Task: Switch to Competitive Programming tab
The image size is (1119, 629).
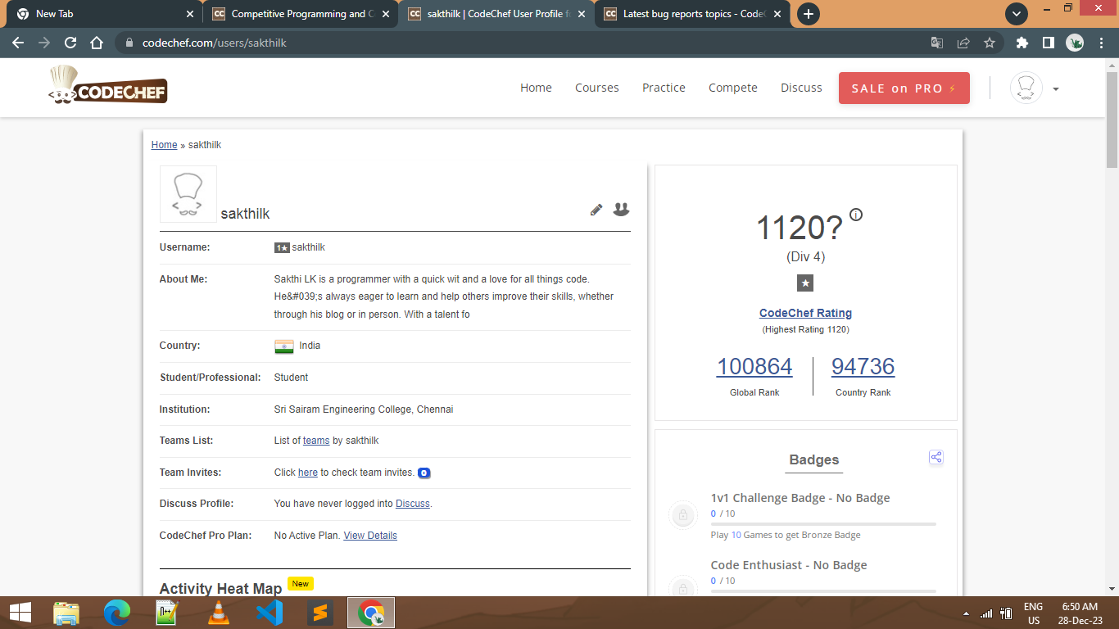Action: tap(299, 14)
